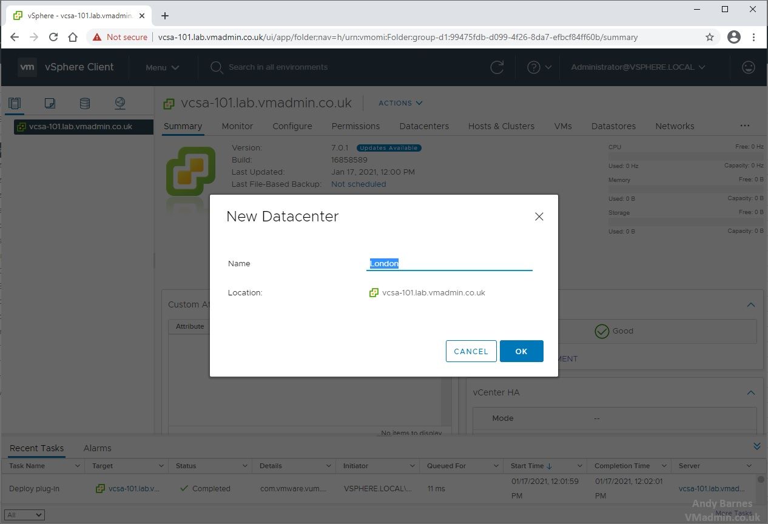Collapse the Recent Tasks panel
Image resolution: width=768 pixels, height=524 pixels.
click(756, 446)
